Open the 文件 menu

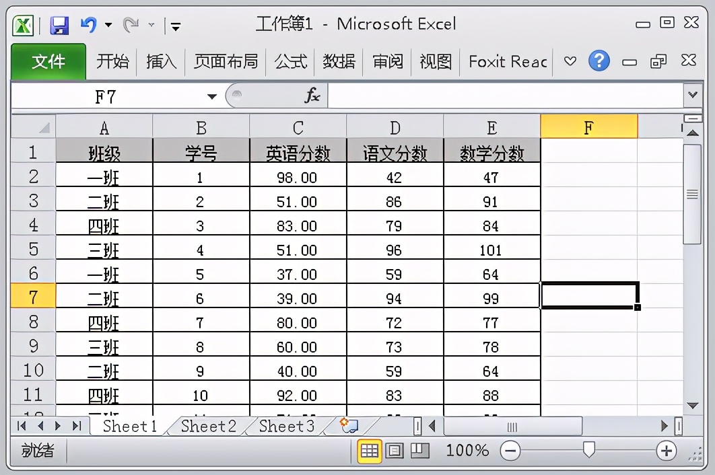[x=48, y=61]
